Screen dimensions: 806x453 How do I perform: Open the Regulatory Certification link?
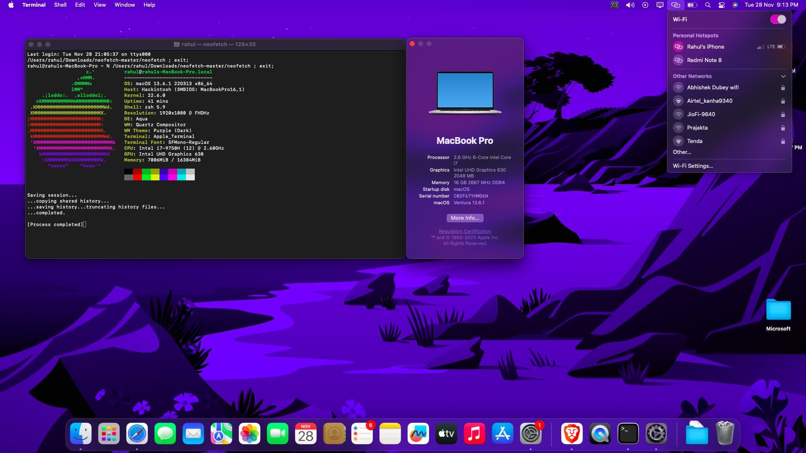click(x=465, y=231)
